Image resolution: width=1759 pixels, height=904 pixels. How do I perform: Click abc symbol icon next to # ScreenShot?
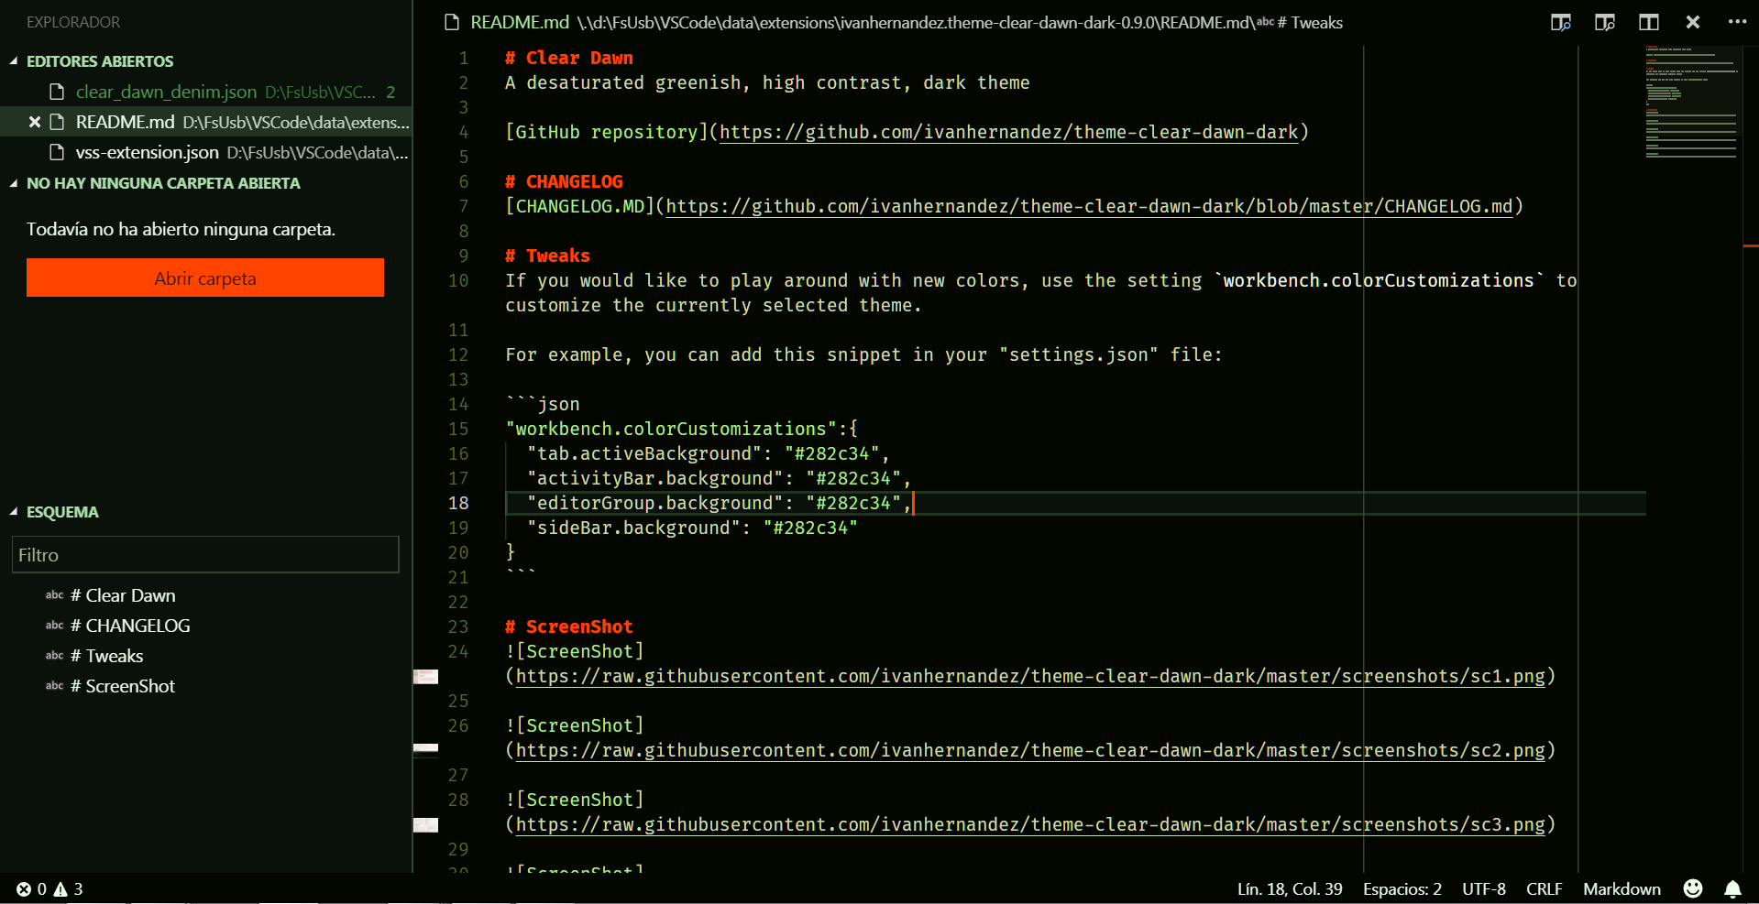55,686
